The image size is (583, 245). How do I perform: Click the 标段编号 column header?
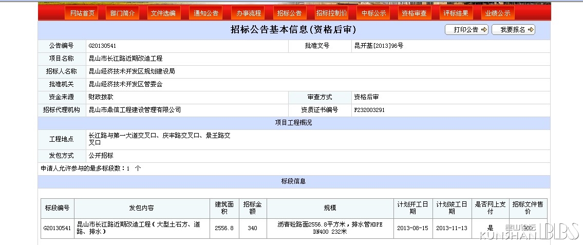point(57,208)
